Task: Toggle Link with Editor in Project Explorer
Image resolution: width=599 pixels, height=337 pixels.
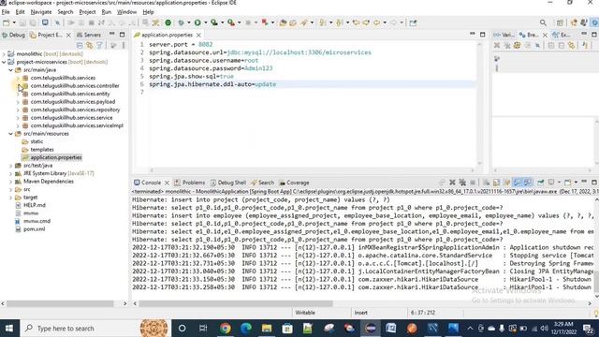Action: point(90,46)
